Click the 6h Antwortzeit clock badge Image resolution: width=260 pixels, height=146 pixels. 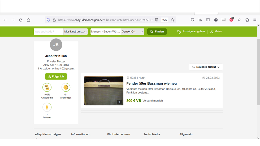[x=66, y=87]
